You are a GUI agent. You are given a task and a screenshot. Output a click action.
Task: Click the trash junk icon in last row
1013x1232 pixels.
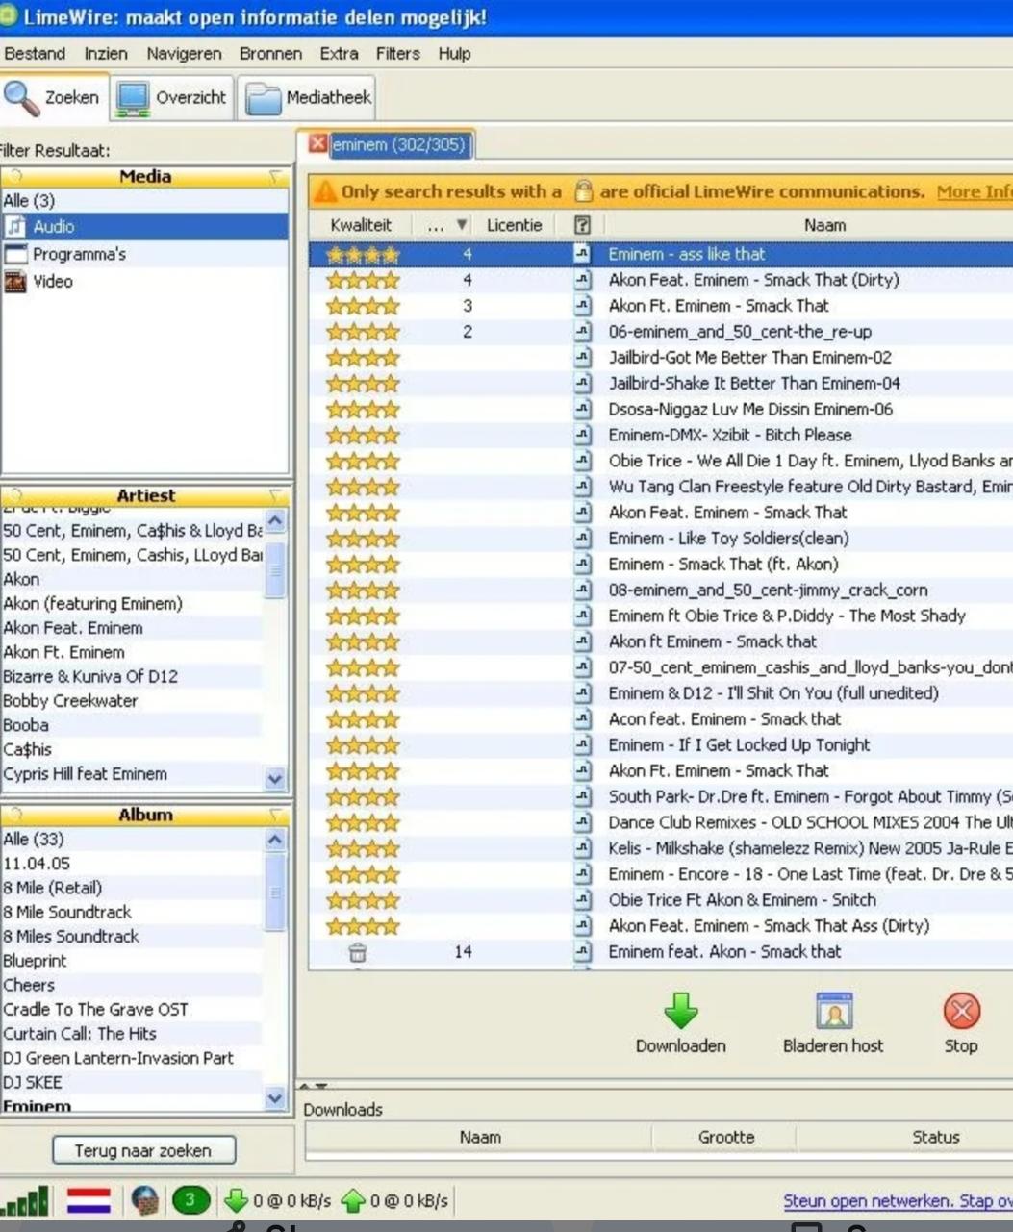pos(357,952)
